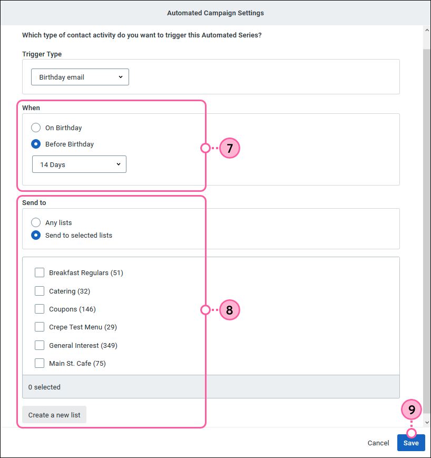Check the Coupons (146) list
The height and width of the screenshot is (458, 431).
click(40, 309)
